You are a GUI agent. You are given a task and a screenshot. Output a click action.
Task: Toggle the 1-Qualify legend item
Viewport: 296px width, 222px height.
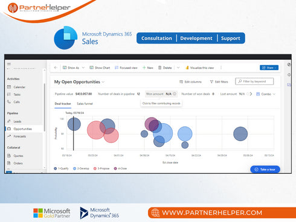click(61, 168)
